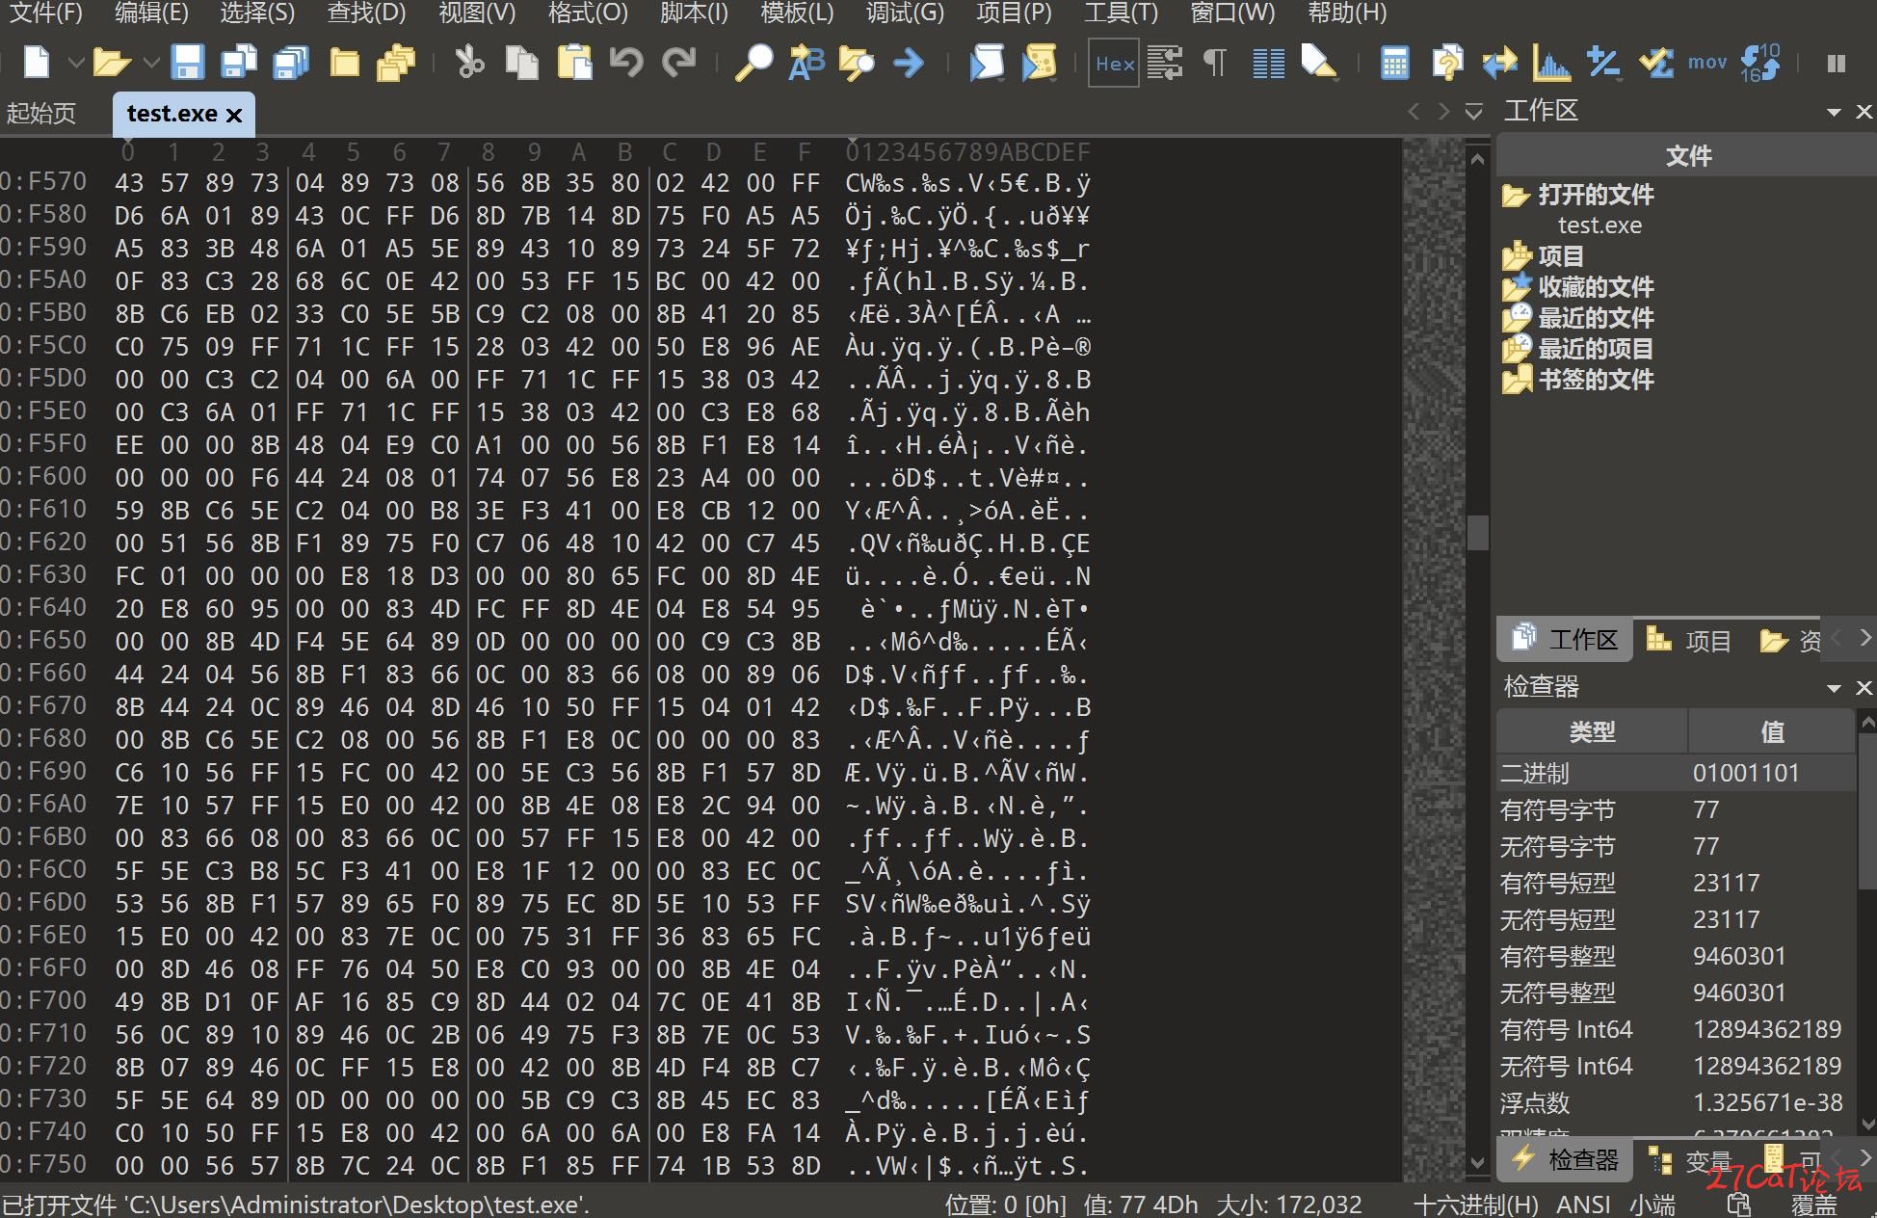This screenshot has height=1218, width=1877.
Task: Click the Paste clipboard icon
Action: (x=574, y=63)
